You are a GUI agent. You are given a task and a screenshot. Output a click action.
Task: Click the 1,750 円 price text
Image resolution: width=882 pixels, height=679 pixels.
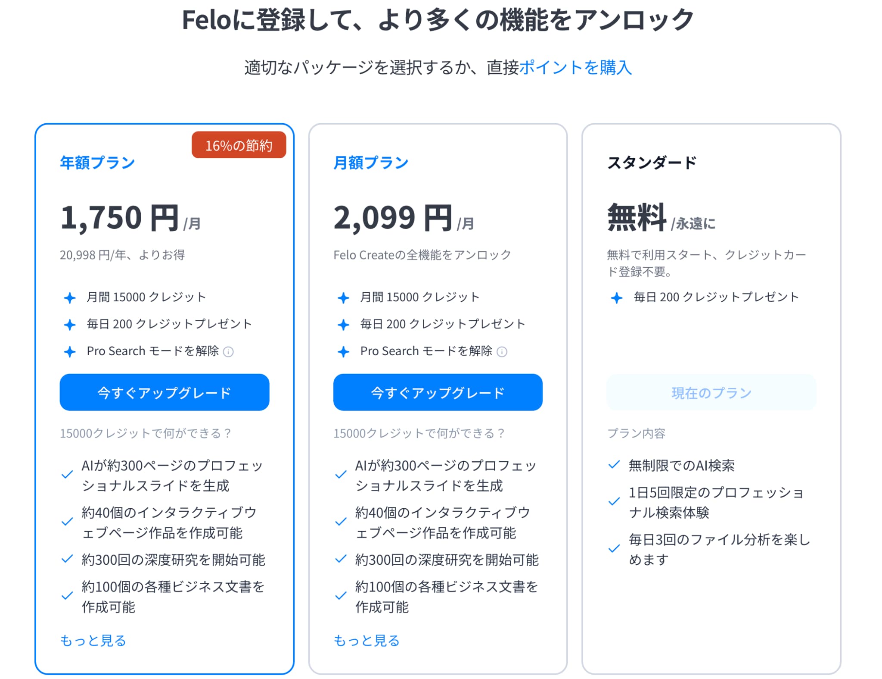coord(119,217)
